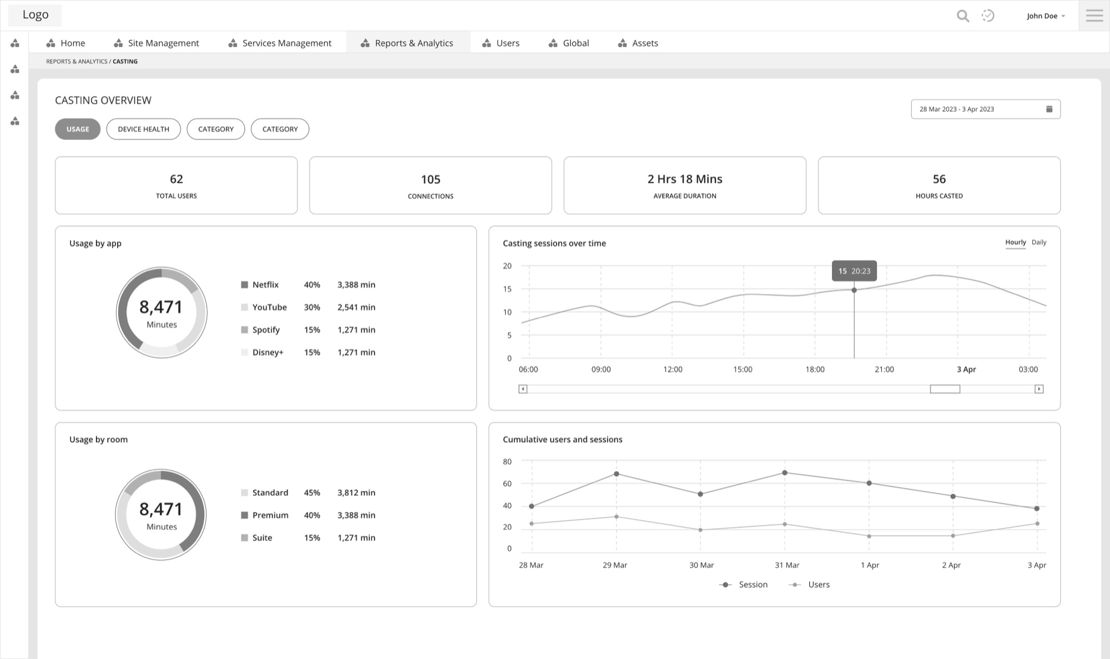Screen dimensions: 1110x659
Task: Click the Disney+ row in usage legend
Action: click(x=308, y=352)
